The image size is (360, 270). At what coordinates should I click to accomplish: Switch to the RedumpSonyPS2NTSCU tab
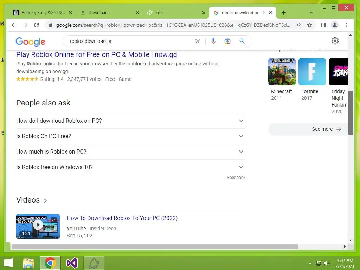click(x=43, y=13)
